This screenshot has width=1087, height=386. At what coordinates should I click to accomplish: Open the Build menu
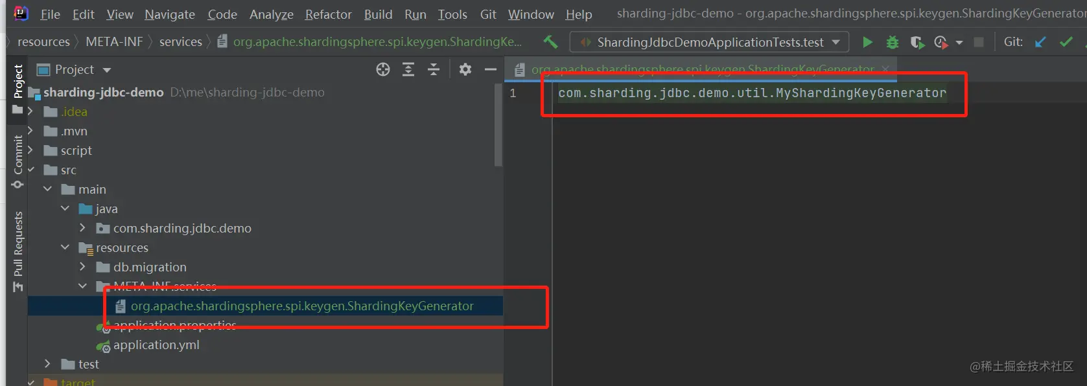point(378,14)
